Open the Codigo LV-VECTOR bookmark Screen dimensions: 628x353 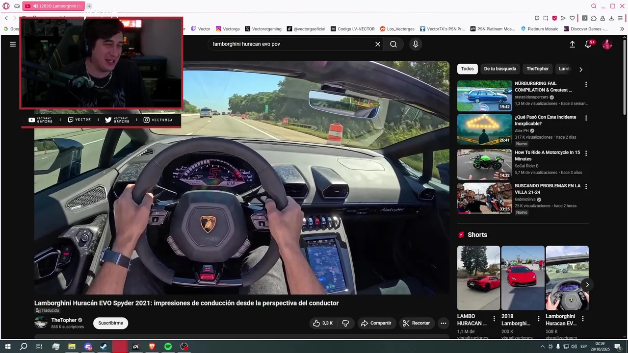353,29
